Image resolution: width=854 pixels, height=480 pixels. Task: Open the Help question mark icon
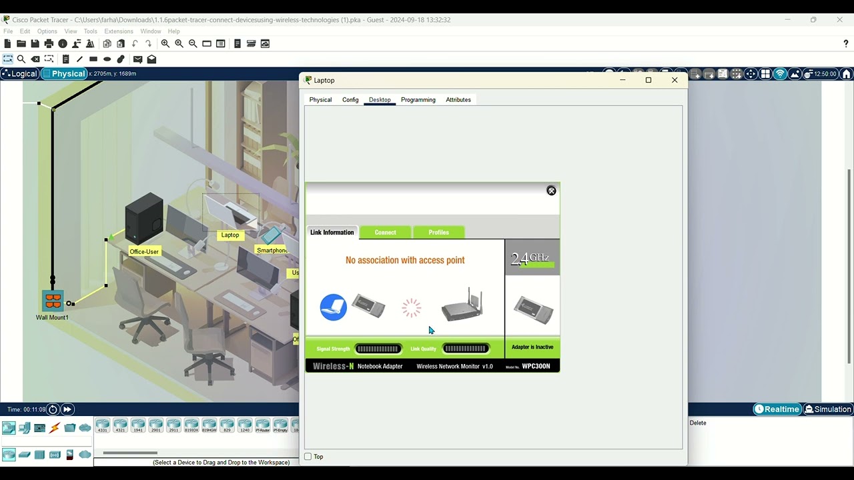pyautogui.click(x=846, y=43)
